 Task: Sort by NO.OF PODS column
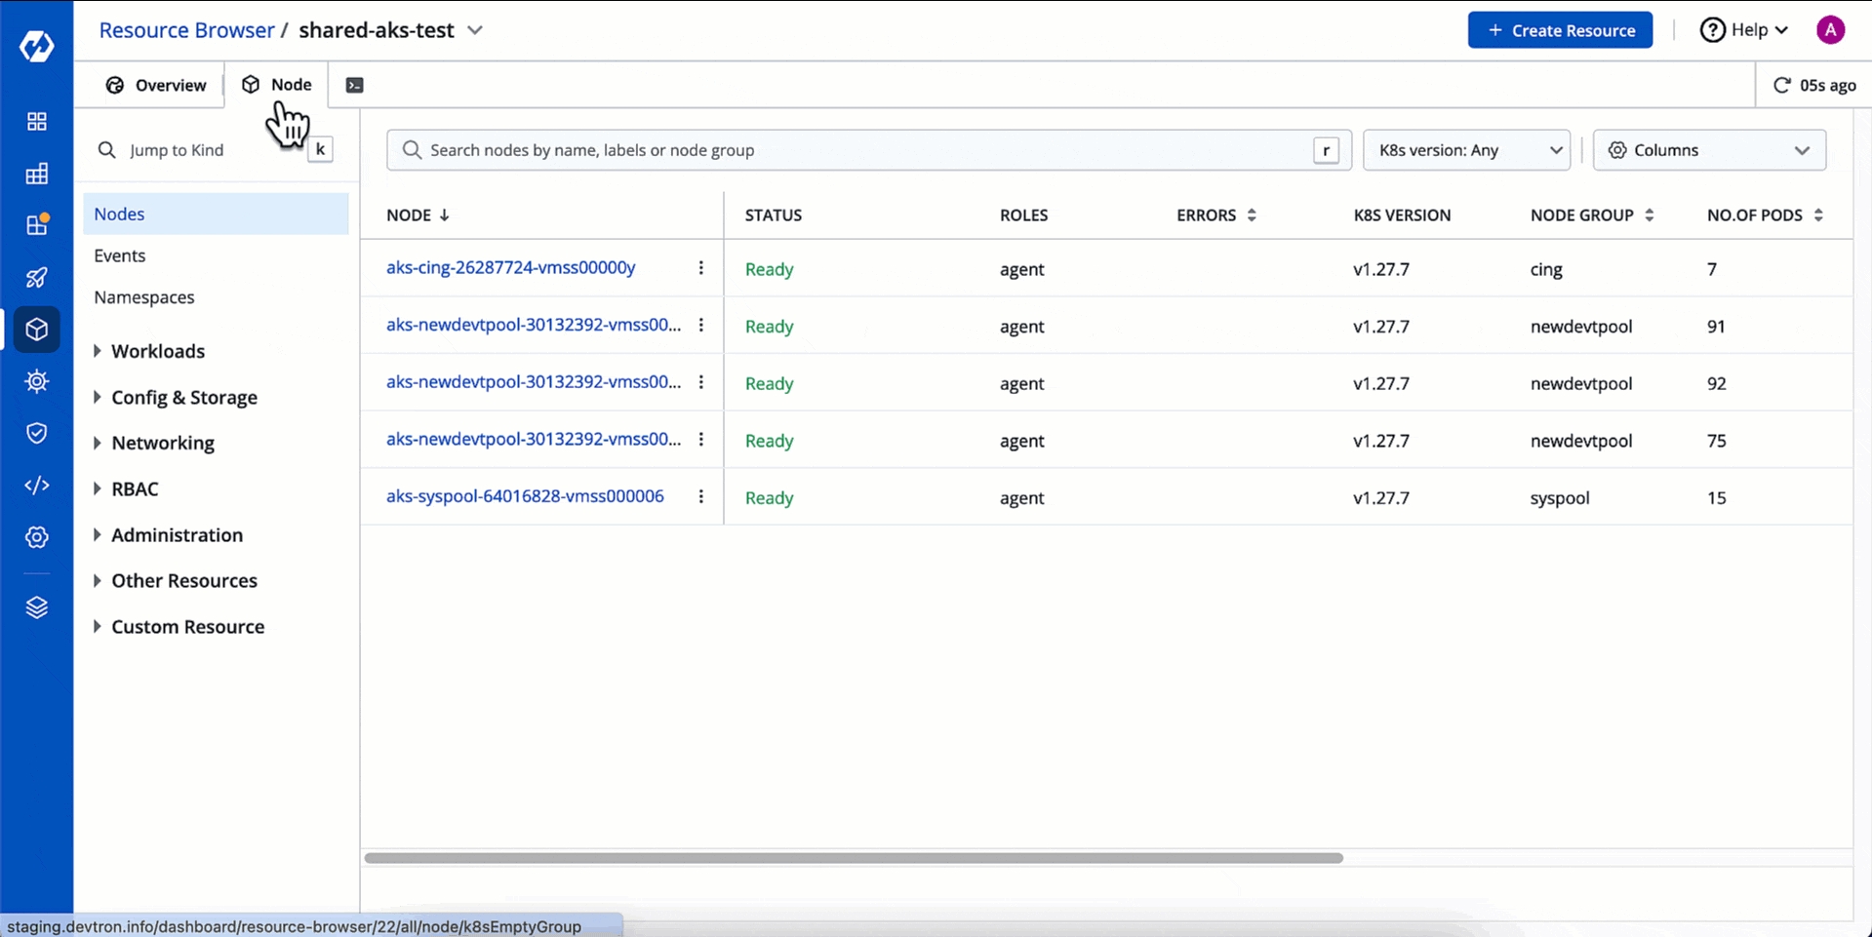pos(1818,215)
